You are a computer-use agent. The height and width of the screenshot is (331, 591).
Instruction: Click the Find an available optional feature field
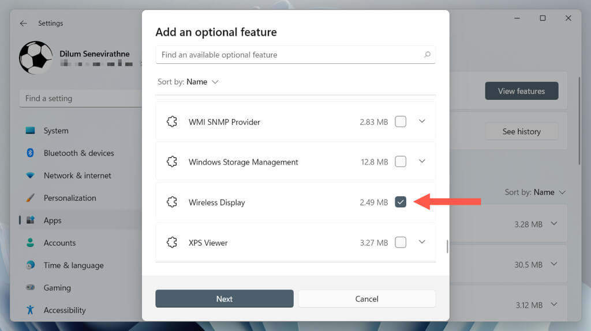pos(289,55)
